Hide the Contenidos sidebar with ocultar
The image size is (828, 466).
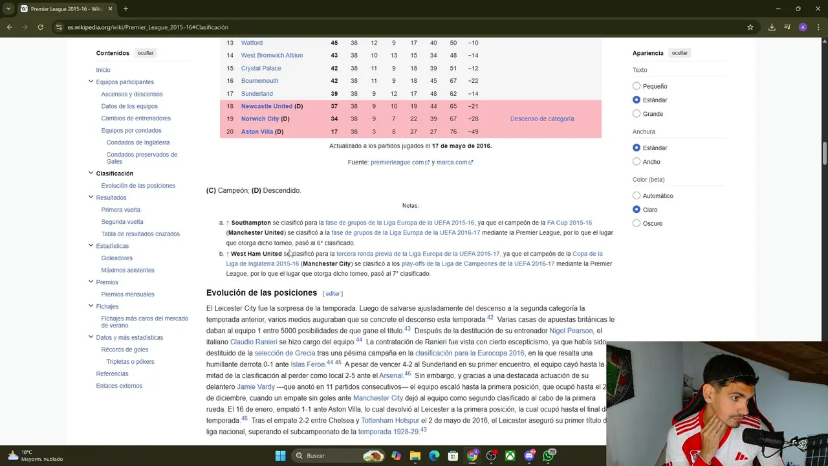pos(146,53)
